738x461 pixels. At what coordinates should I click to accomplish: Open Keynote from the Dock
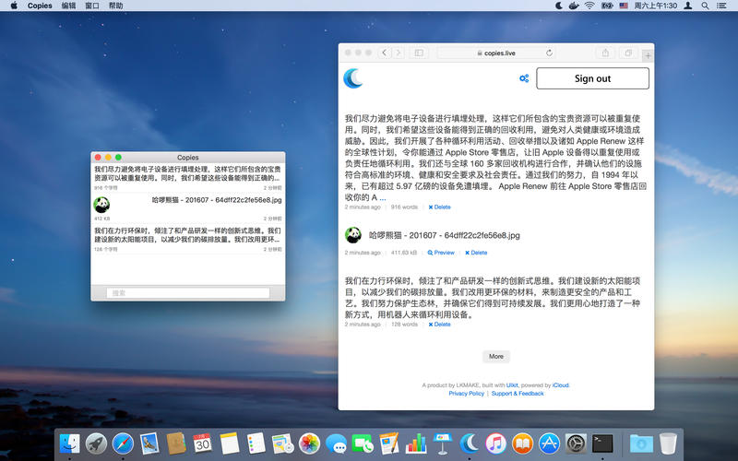(443, 443)
